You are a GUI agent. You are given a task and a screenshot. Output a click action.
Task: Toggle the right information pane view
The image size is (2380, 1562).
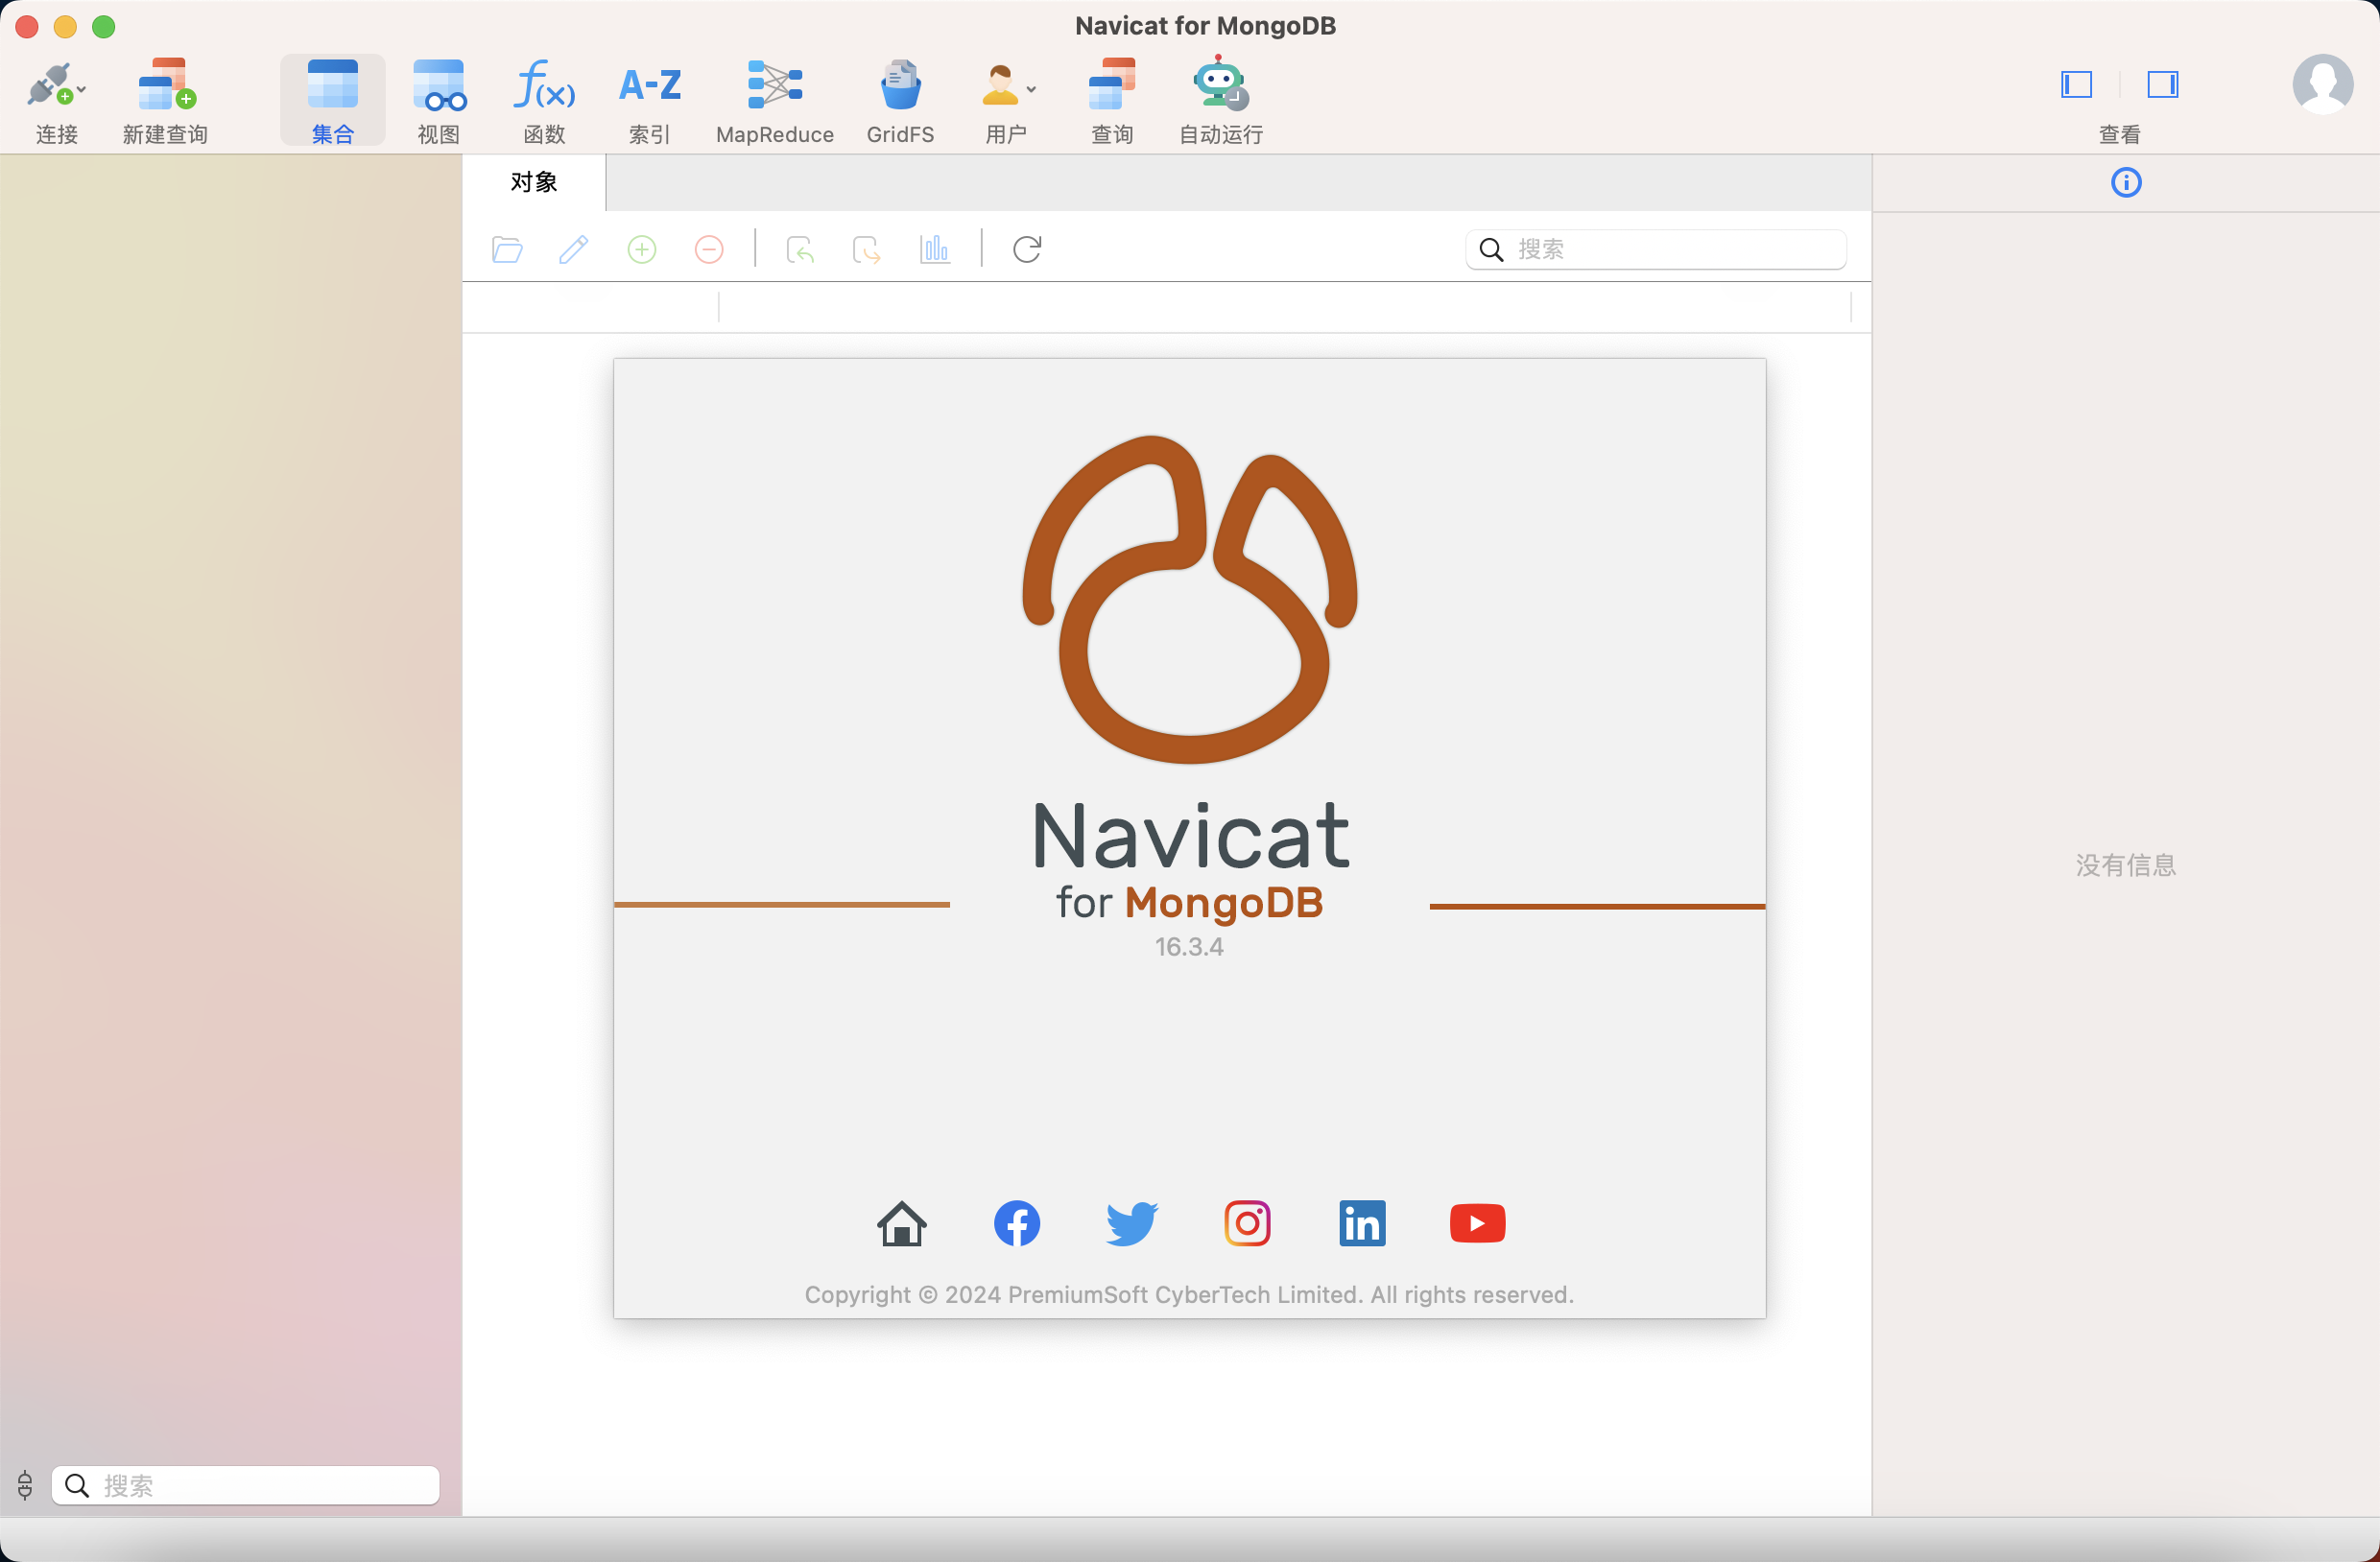[x=2162, y=85]
